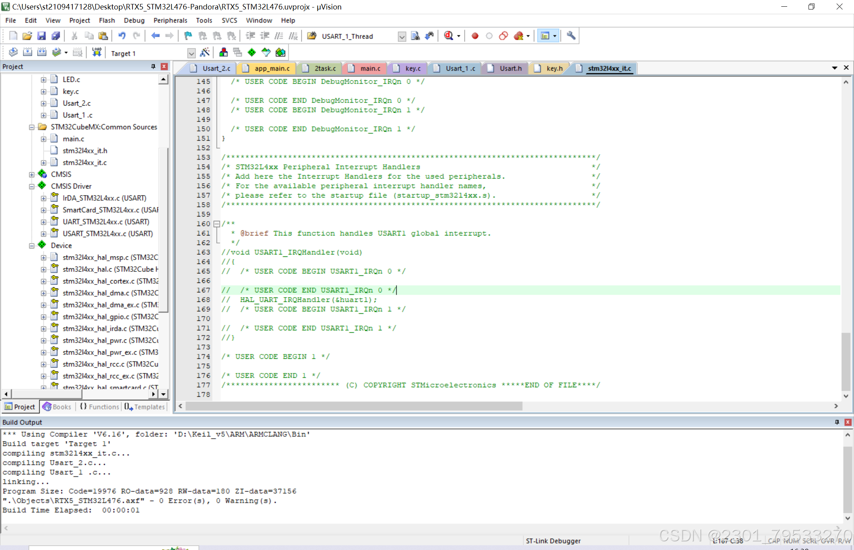Collapse the CMSIS Driver group
The width and height of the screenshot is (854, 550).
tap(31, 186)
